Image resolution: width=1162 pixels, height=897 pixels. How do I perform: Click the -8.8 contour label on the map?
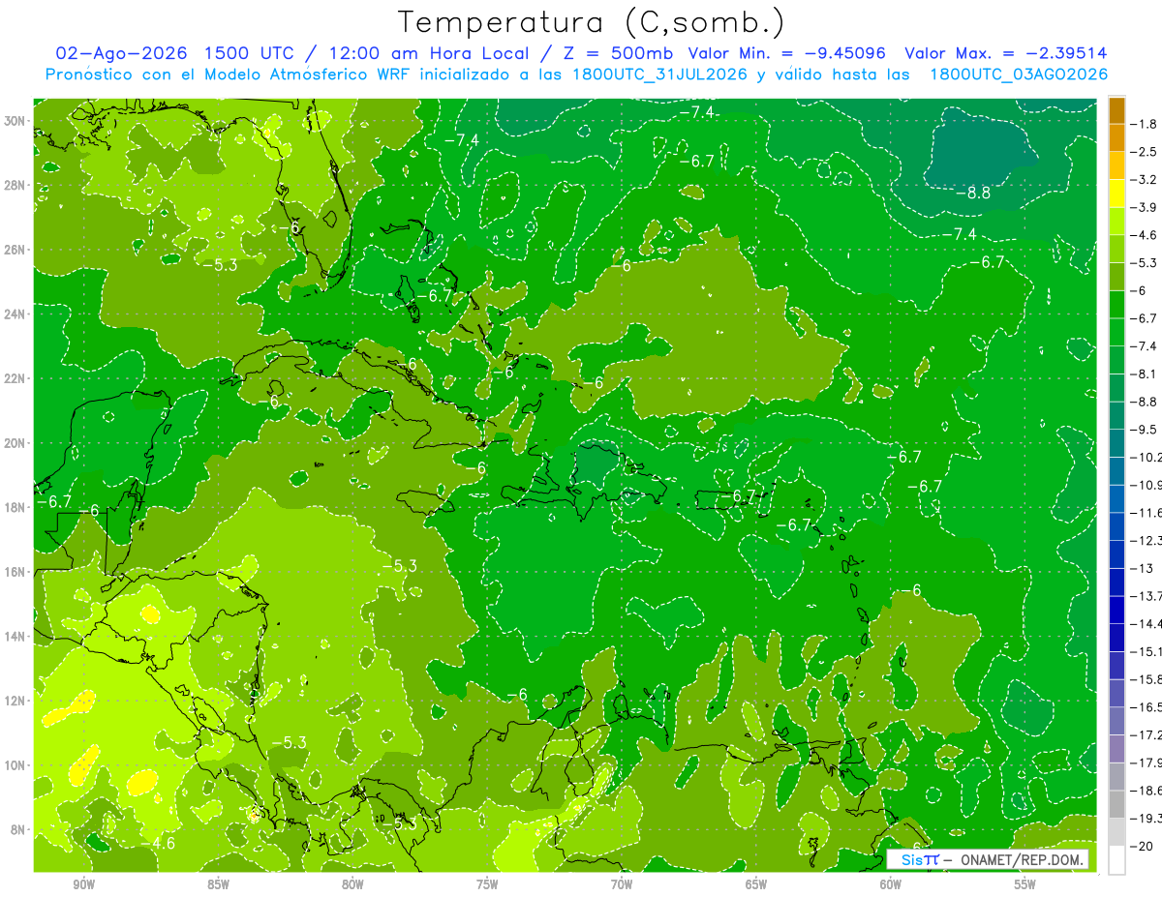coord(973,193)
